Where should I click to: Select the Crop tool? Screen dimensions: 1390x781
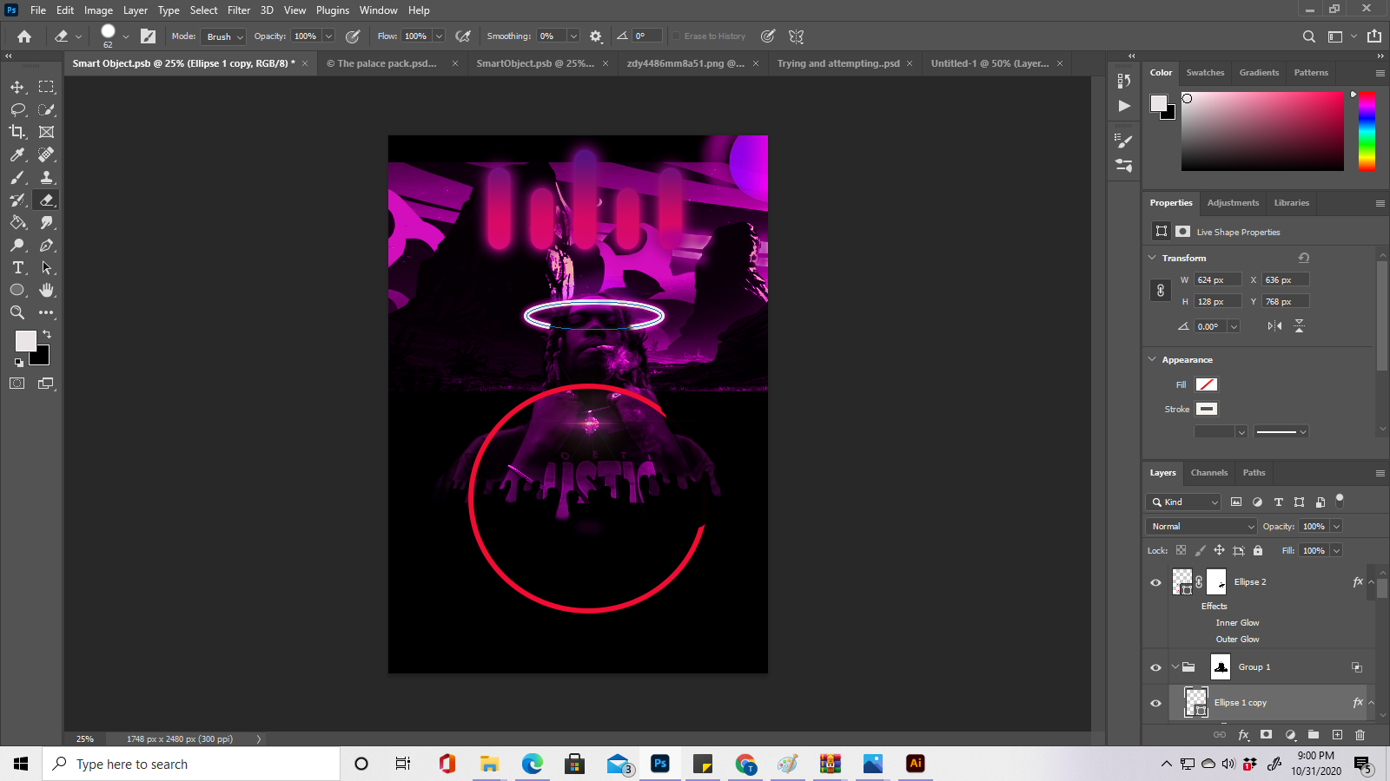[x=17, y=132]
